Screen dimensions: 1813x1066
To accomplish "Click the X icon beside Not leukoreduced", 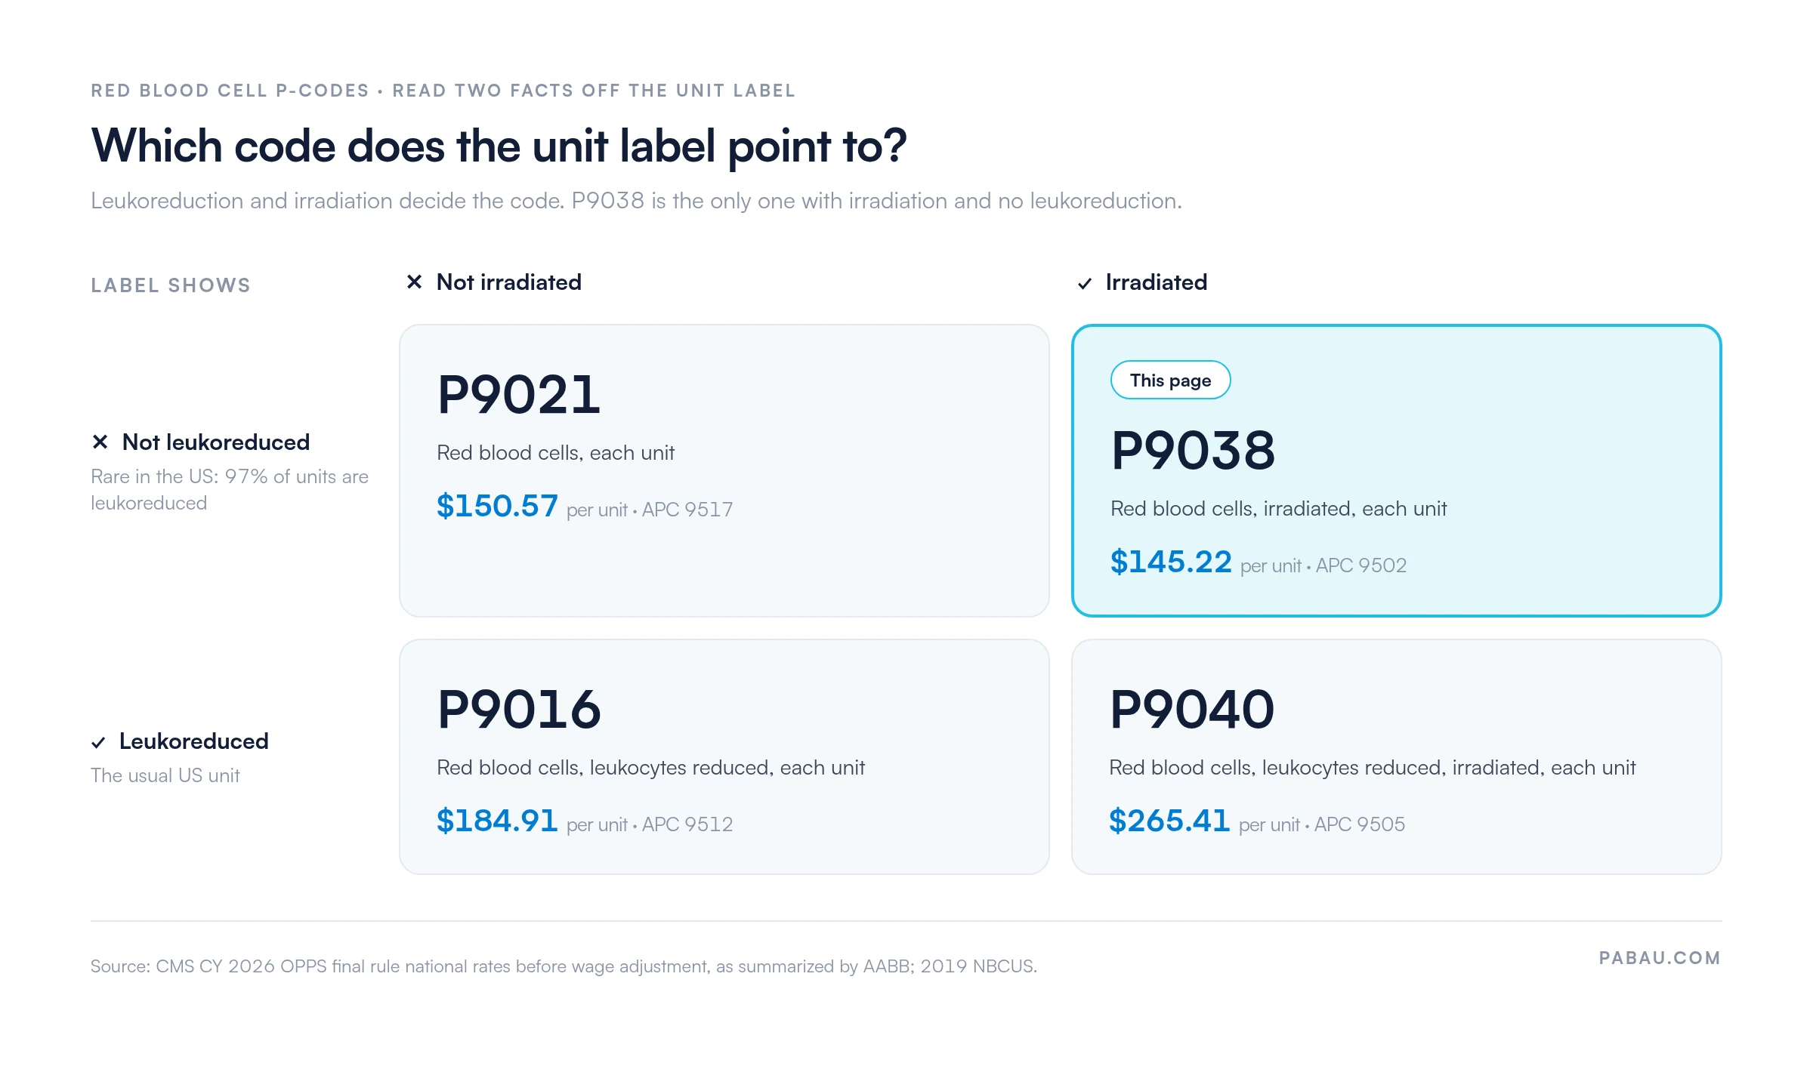I will click(100, 442).
